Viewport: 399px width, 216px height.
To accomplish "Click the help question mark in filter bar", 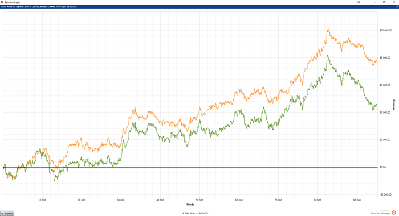I will [397, 7].
